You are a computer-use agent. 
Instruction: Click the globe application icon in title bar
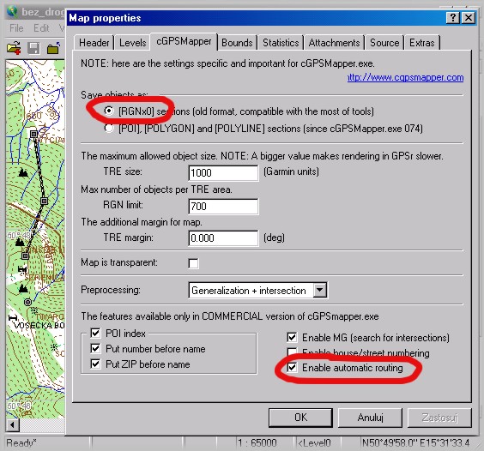tap(12, 12)
